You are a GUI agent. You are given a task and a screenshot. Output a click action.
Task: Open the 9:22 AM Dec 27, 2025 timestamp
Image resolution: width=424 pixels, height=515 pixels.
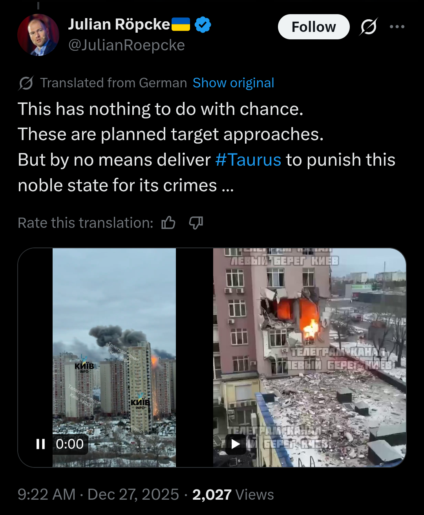[98, 495]
